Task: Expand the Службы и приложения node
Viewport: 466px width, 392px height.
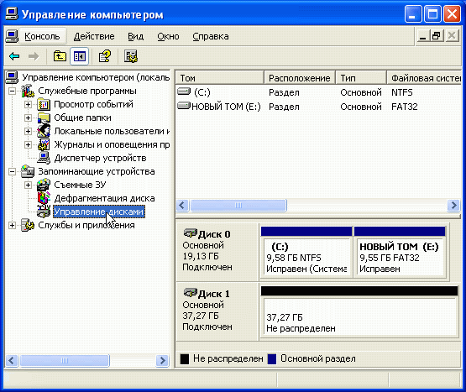Action: (12, 225)
